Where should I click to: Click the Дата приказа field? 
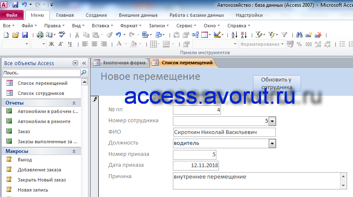click(x=196, y=165)
